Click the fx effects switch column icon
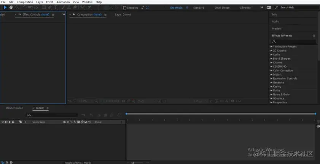Viewport: 320px width, 164px height. tap(75, 122)
